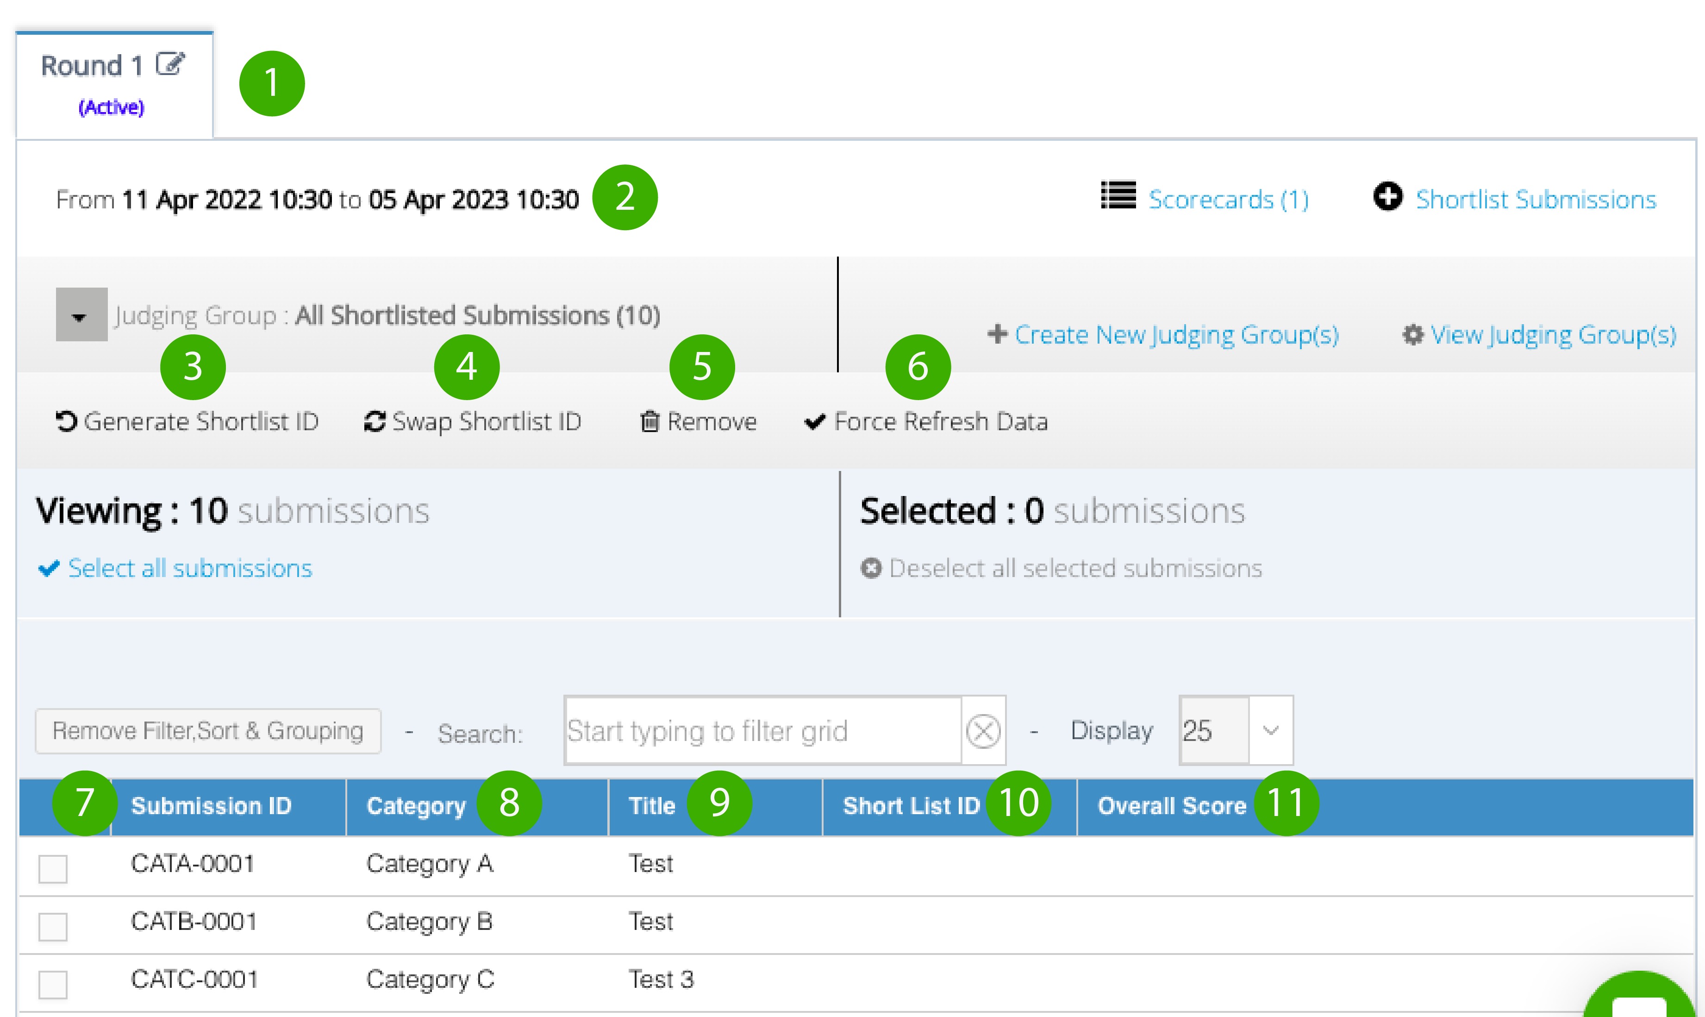Click the Test title in the CATA-0001 row
The width and height of the screenshot is (1705, 1017).
click(651, 864)
